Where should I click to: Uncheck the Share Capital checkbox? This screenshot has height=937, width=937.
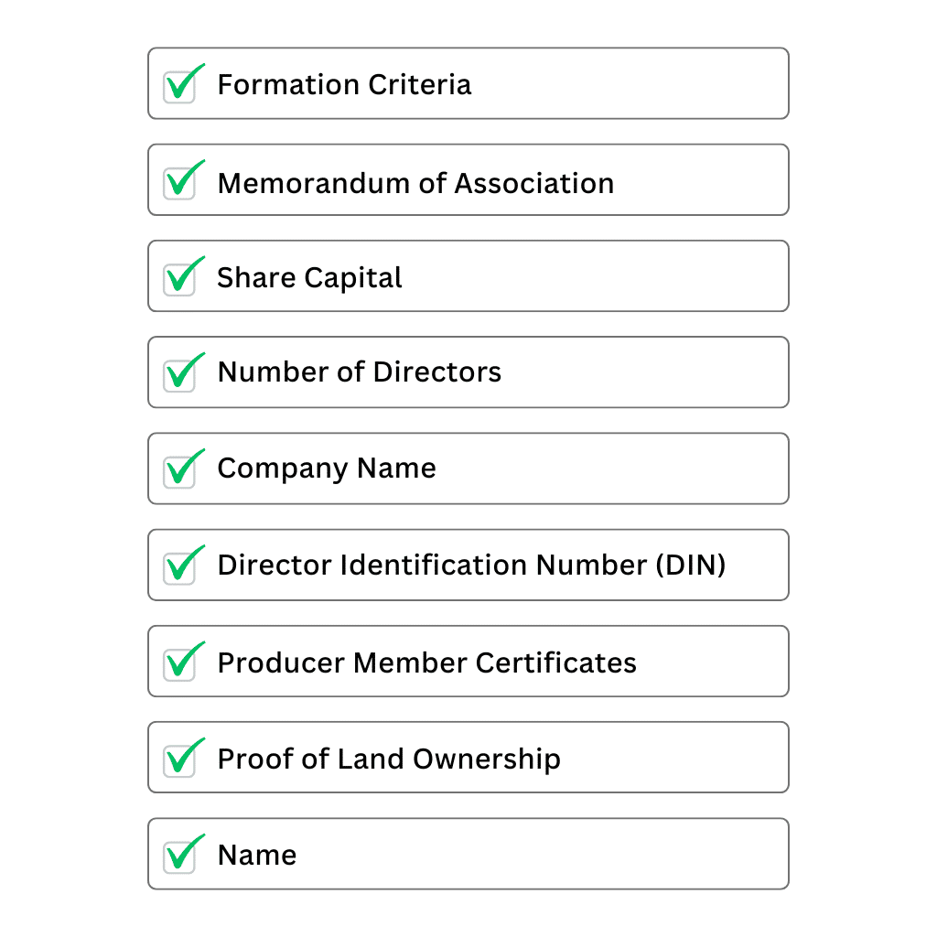(x=180, y=278)
